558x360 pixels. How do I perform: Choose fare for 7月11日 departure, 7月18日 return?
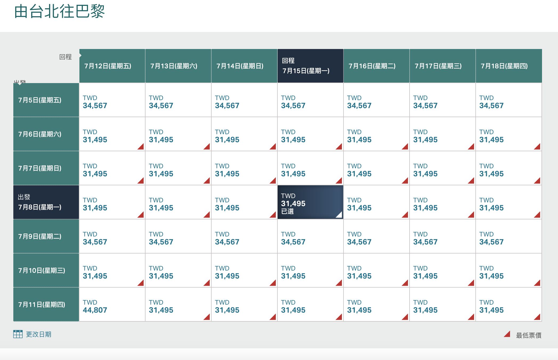point(508,305)
